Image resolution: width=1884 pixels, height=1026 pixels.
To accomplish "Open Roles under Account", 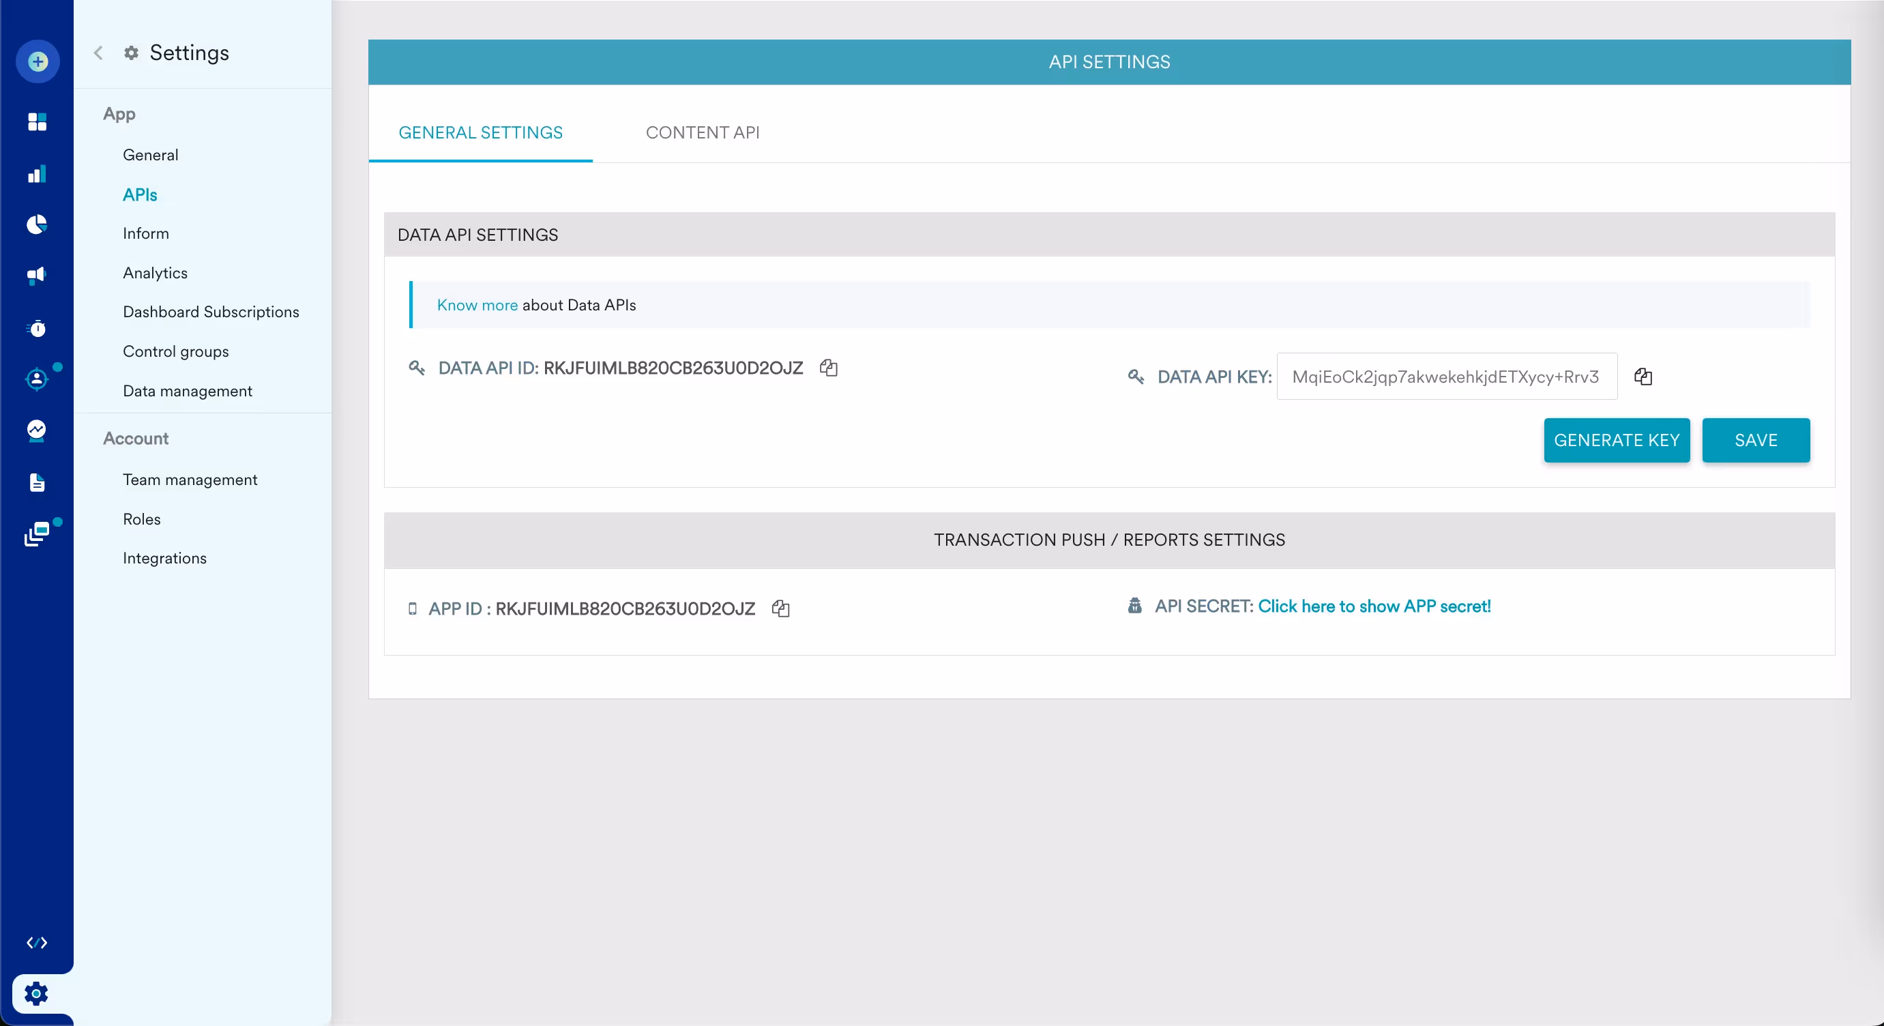I will point(142,519).
